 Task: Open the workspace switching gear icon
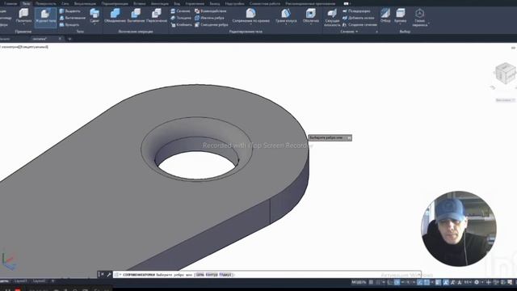point(477,282)
